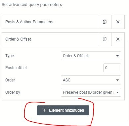129x126 pixels.
Task: Click the Element hinzufügen button
Action: pos(63,110)
